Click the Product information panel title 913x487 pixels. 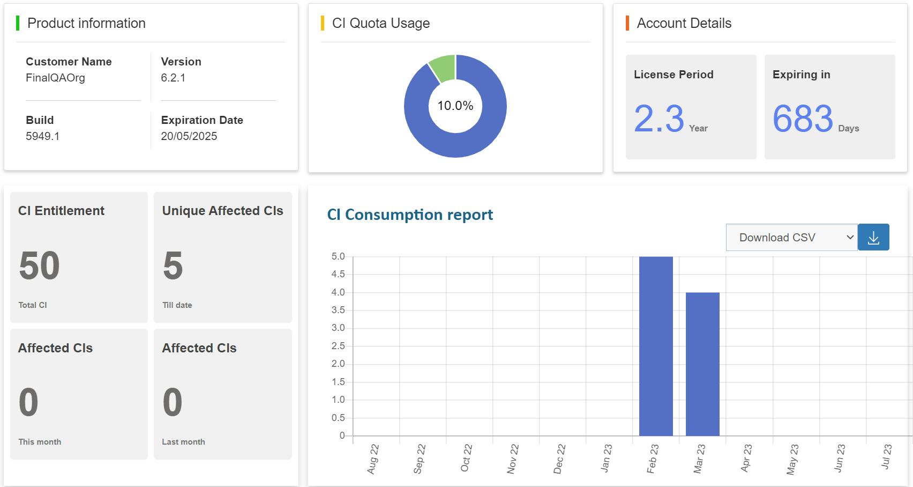point(86,23)
